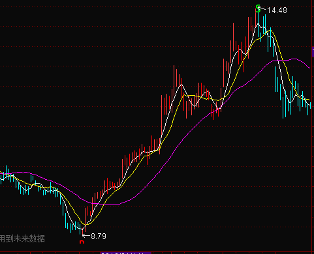
Task: Click the red B buy signal marker
Action: 82,242
